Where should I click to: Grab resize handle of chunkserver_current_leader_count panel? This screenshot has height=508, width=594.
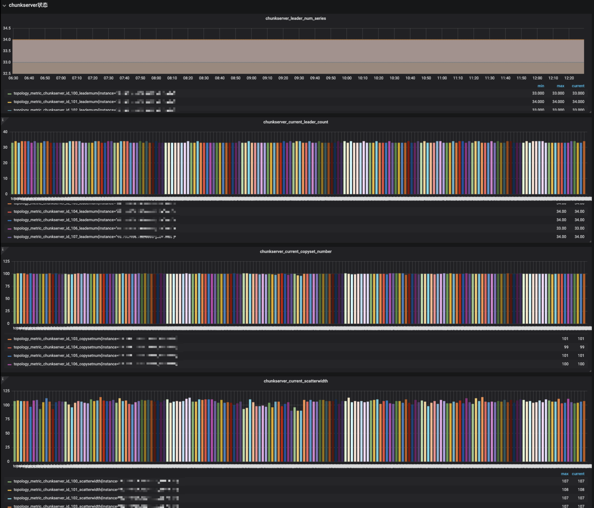590,241
